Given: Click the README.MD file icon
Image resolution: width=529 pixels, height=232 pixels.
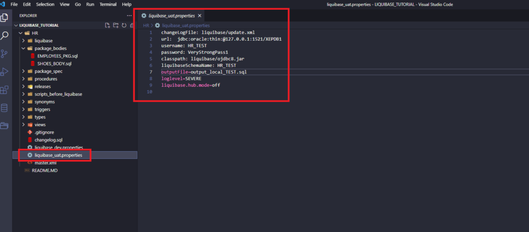Looking at the screenshot, I should pyautogui.click(x=27, y=170).
